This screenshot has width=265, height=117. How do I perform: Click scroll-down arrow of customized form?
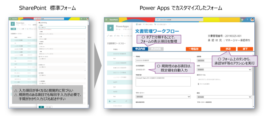tap(253, 107)
